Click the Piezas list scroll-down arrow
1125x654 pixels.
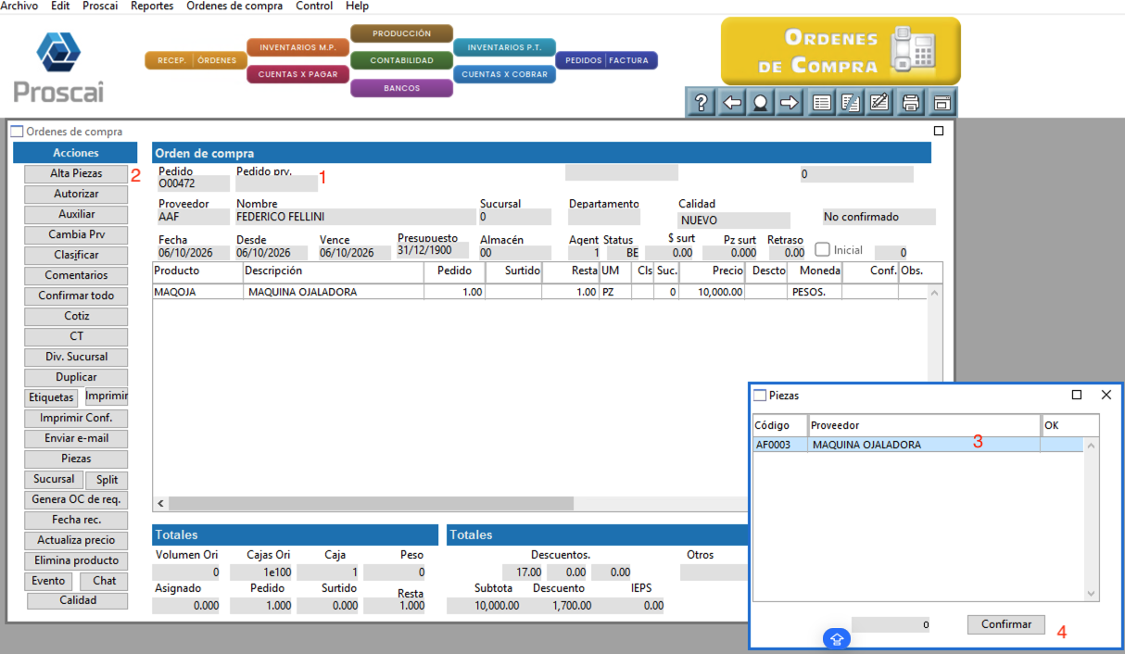point(1091,594)
